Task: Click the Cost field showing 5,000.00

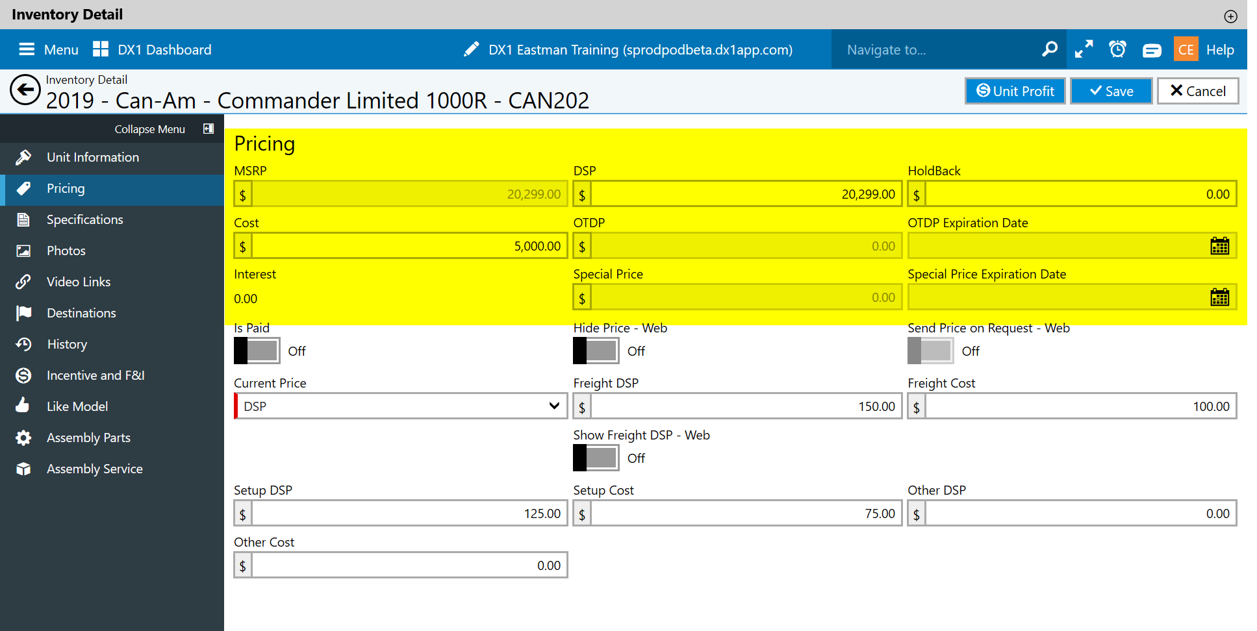Action: (409, 246)
